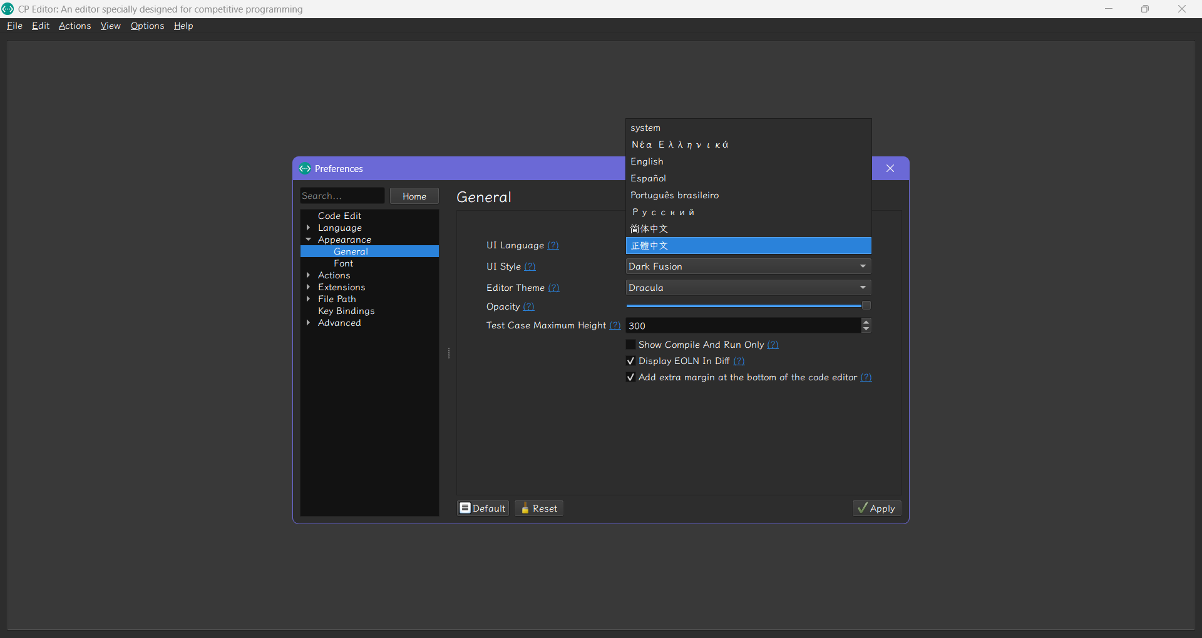Click the sidebar splitter handle
Viewport: 1202px width, 638px height.
[449, 353]
